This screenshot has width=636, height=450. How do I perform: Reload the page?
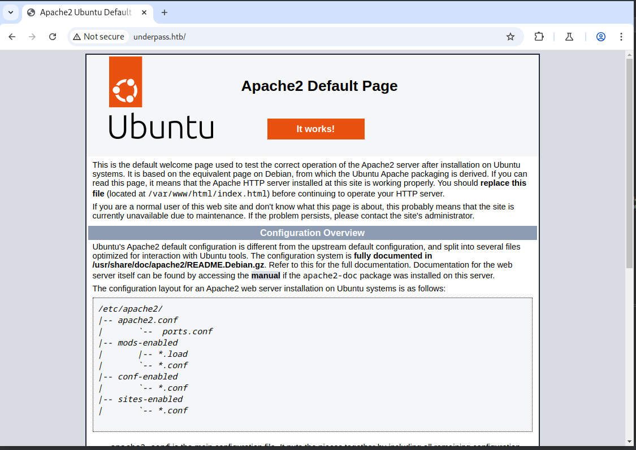tap(53, 37)
